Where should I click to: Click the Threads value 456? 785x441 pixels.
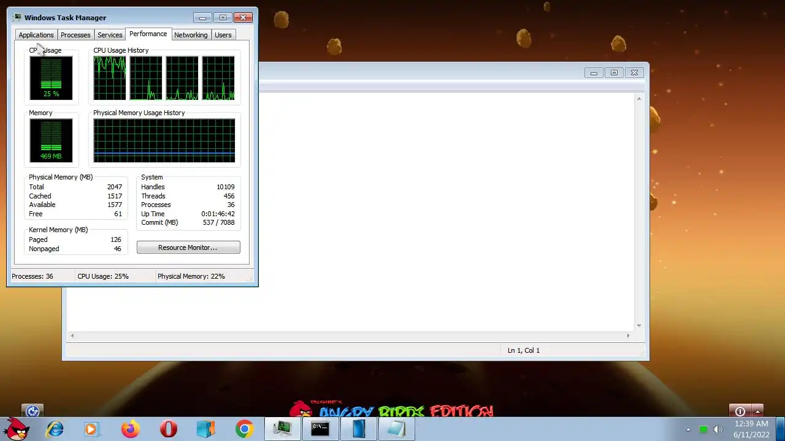[229, 196]
